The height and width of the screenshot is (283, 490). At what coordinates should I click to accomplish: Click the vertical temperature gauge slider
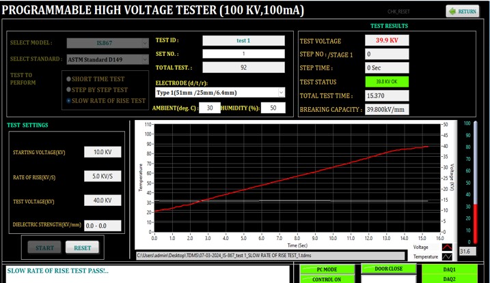point(466,184)
